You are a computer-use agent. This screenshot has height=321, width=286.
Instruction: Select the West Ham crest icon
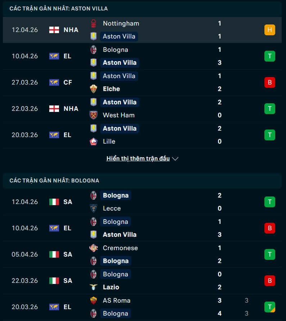coord(94,115)
